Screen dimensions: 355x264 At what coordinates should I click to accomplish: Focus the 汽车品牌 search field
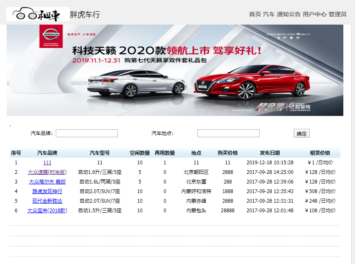tap(87, 133)
